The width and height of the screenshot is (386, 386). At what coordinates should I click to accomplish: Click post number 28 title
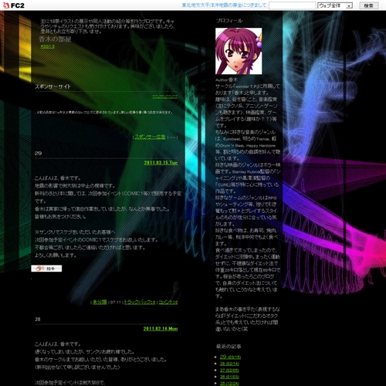(38, 319)
